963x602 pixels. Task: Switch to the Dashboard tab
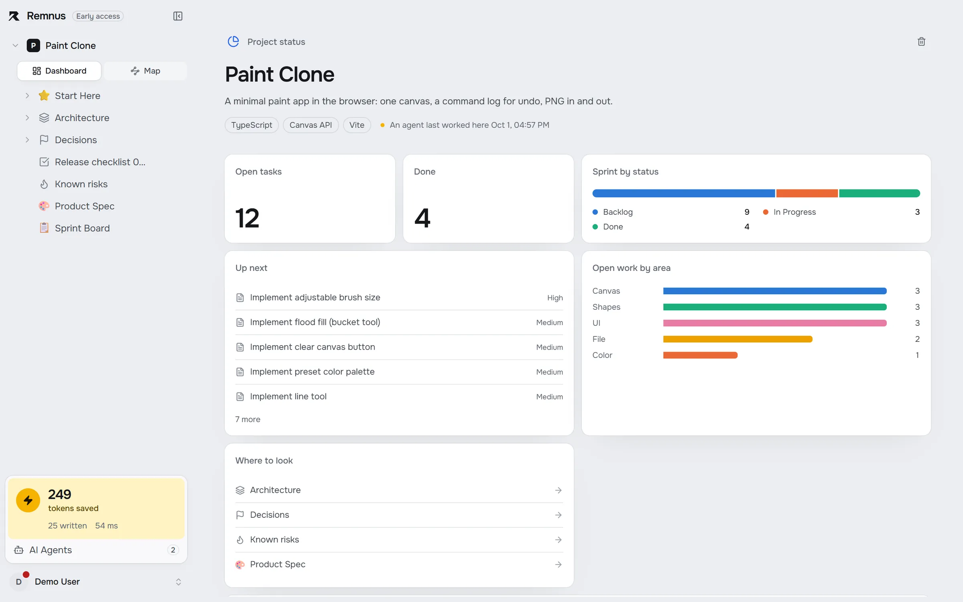coord(59,71)
